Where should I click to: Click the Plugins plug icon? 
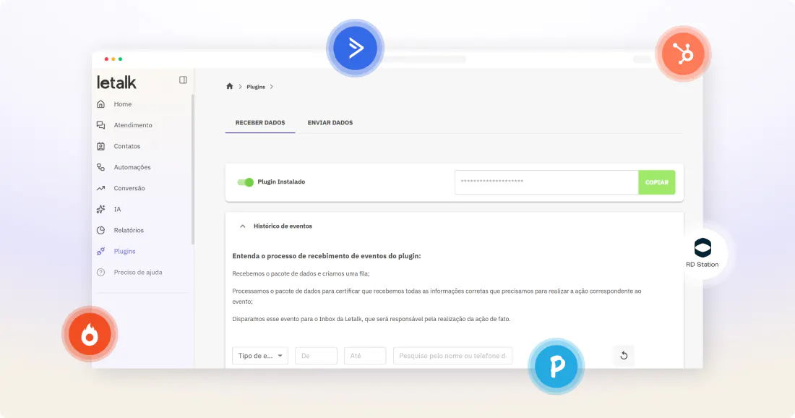101,251
